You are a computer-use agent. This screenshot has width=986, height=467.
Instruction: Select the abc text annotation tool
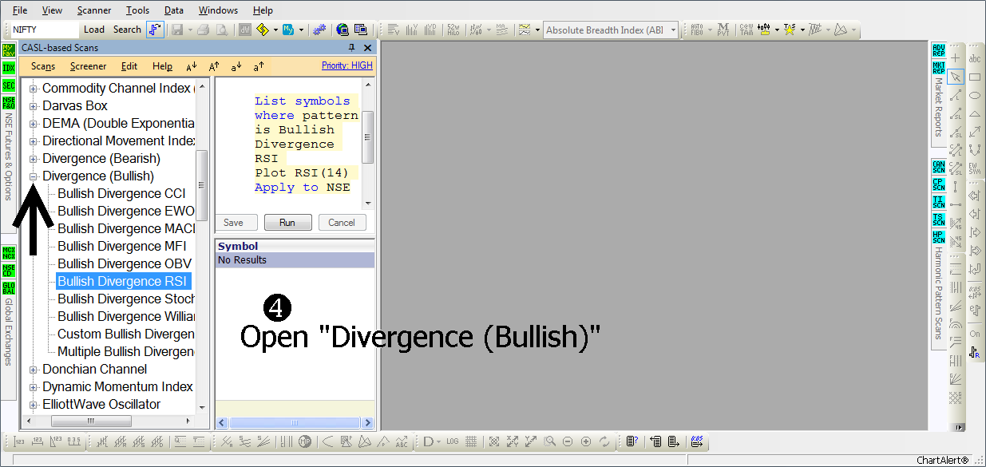point(975,58)
